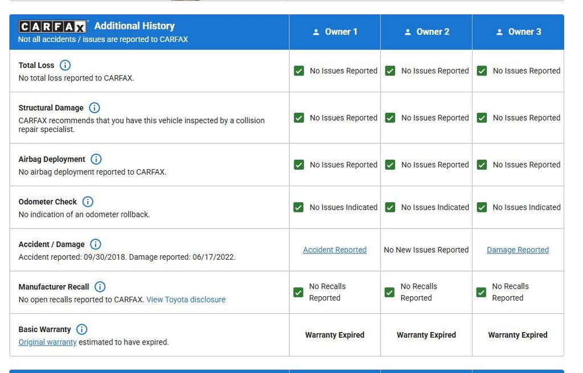Click the Owner 3 person icon
Image resolution: width=583 pixels, height=373 pixels.
point(499,32)
